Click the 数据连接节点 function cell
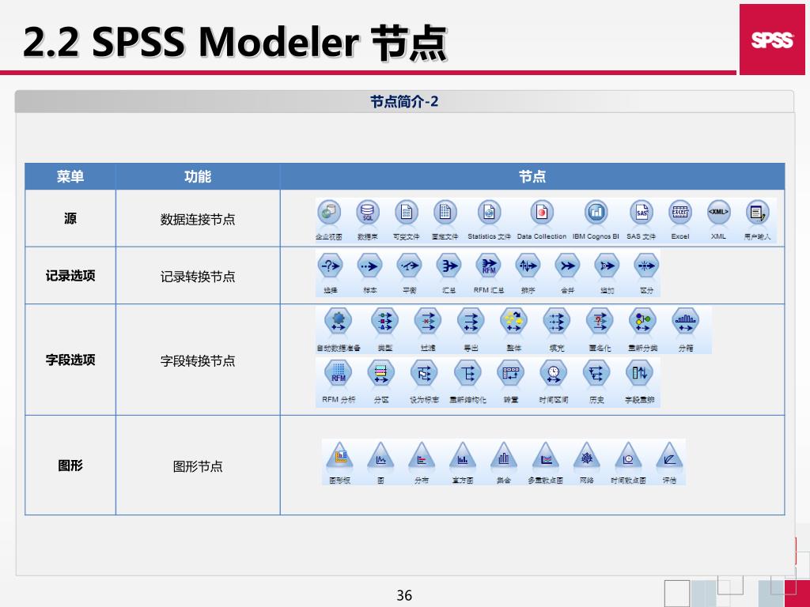Image resolution: width=810 pixels, height=607 pixels. click(198, 220)
